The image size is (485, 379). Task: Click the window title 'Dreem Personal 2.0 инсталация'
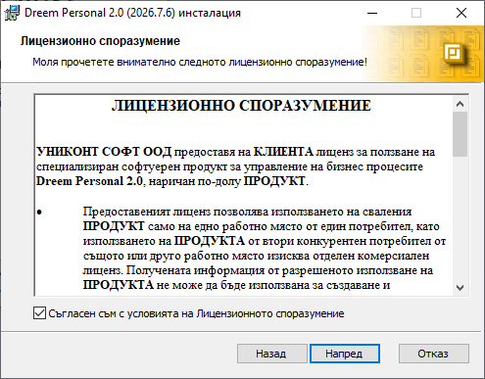pos(132,13)
